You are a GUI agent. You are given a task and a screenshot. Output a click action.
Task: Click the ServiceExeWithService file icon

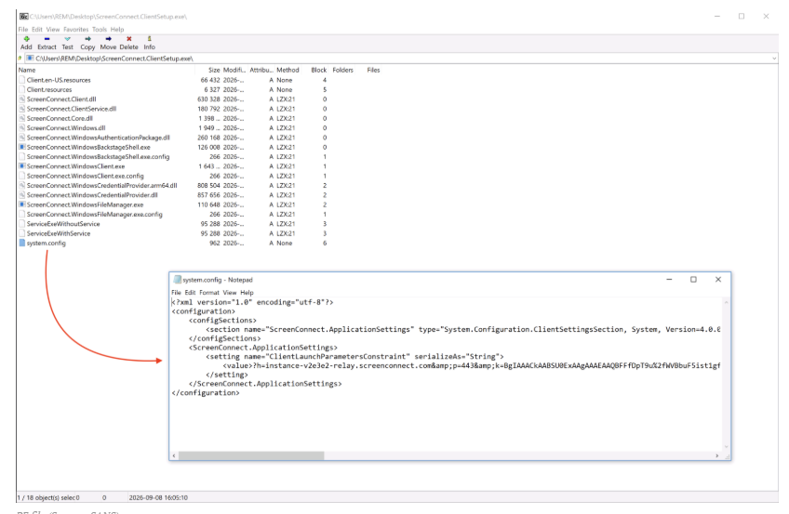22,233
